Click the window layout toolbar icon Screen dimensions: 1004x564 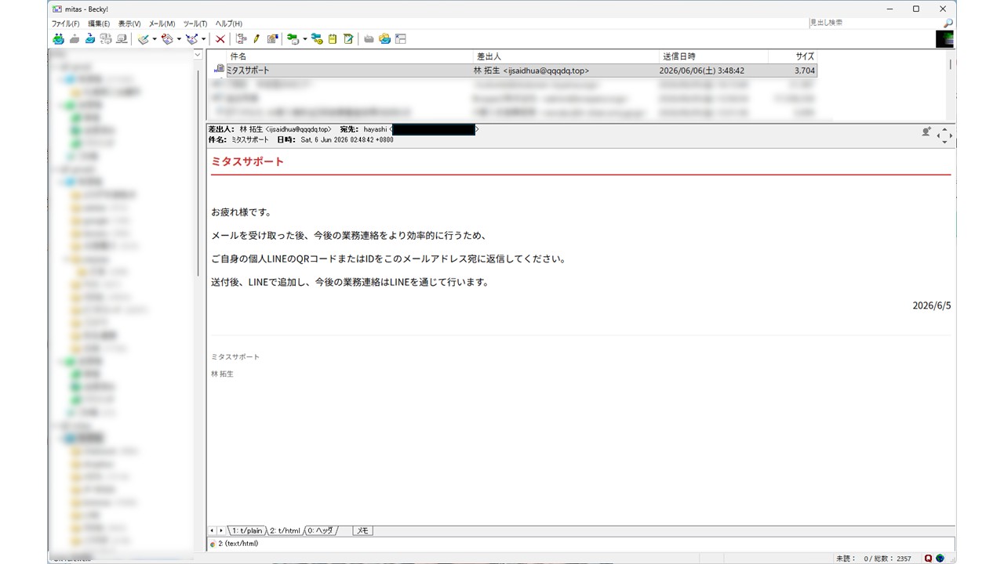tap(401, 39)
